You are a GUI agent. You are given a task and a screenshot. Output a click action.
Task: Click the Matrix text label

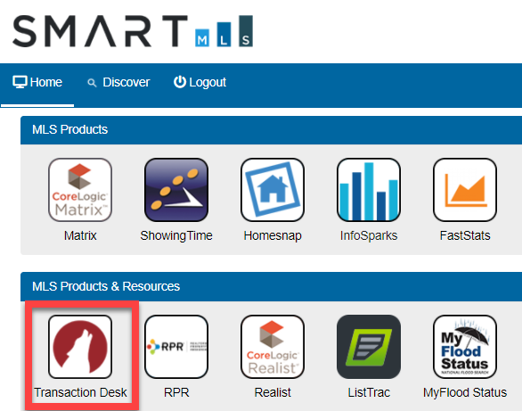pos(80,235)
